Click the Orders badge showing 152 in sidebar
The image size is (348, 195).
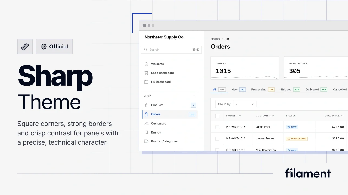192,115
